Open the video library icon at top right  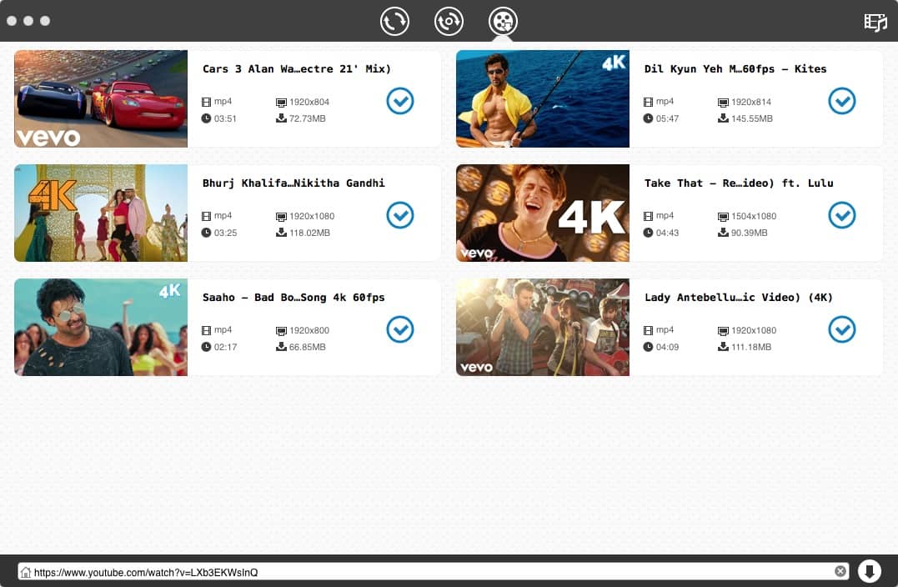coord(875,23)
